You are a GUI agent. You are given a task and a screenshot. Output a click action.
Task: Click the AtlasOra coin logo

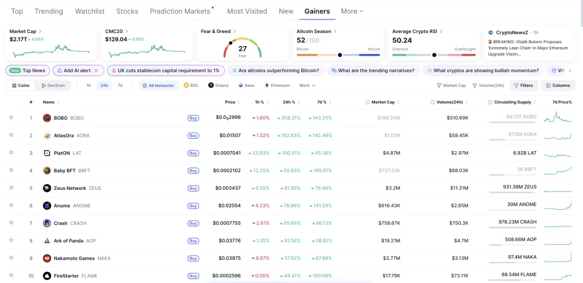point(47,135)
